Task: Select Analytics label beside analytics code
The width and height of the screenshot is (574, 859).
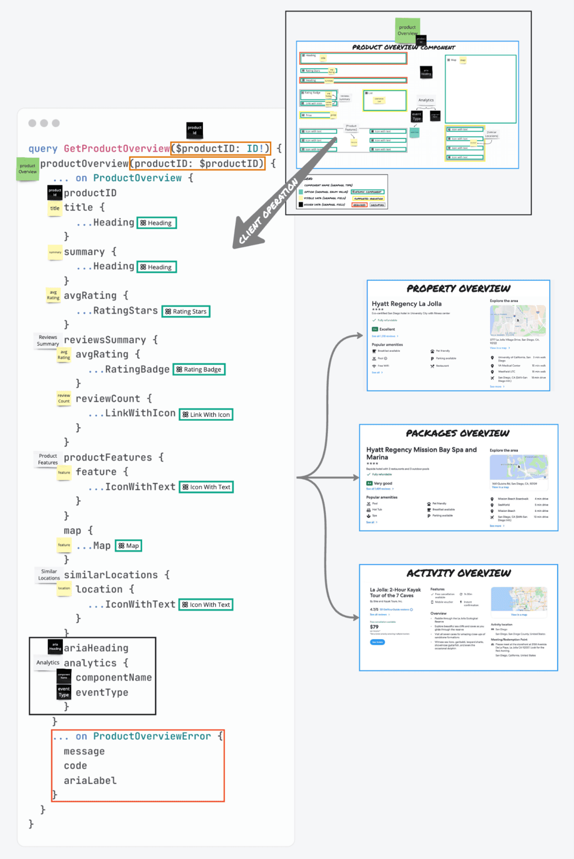Action: click(x=48, y=662)
